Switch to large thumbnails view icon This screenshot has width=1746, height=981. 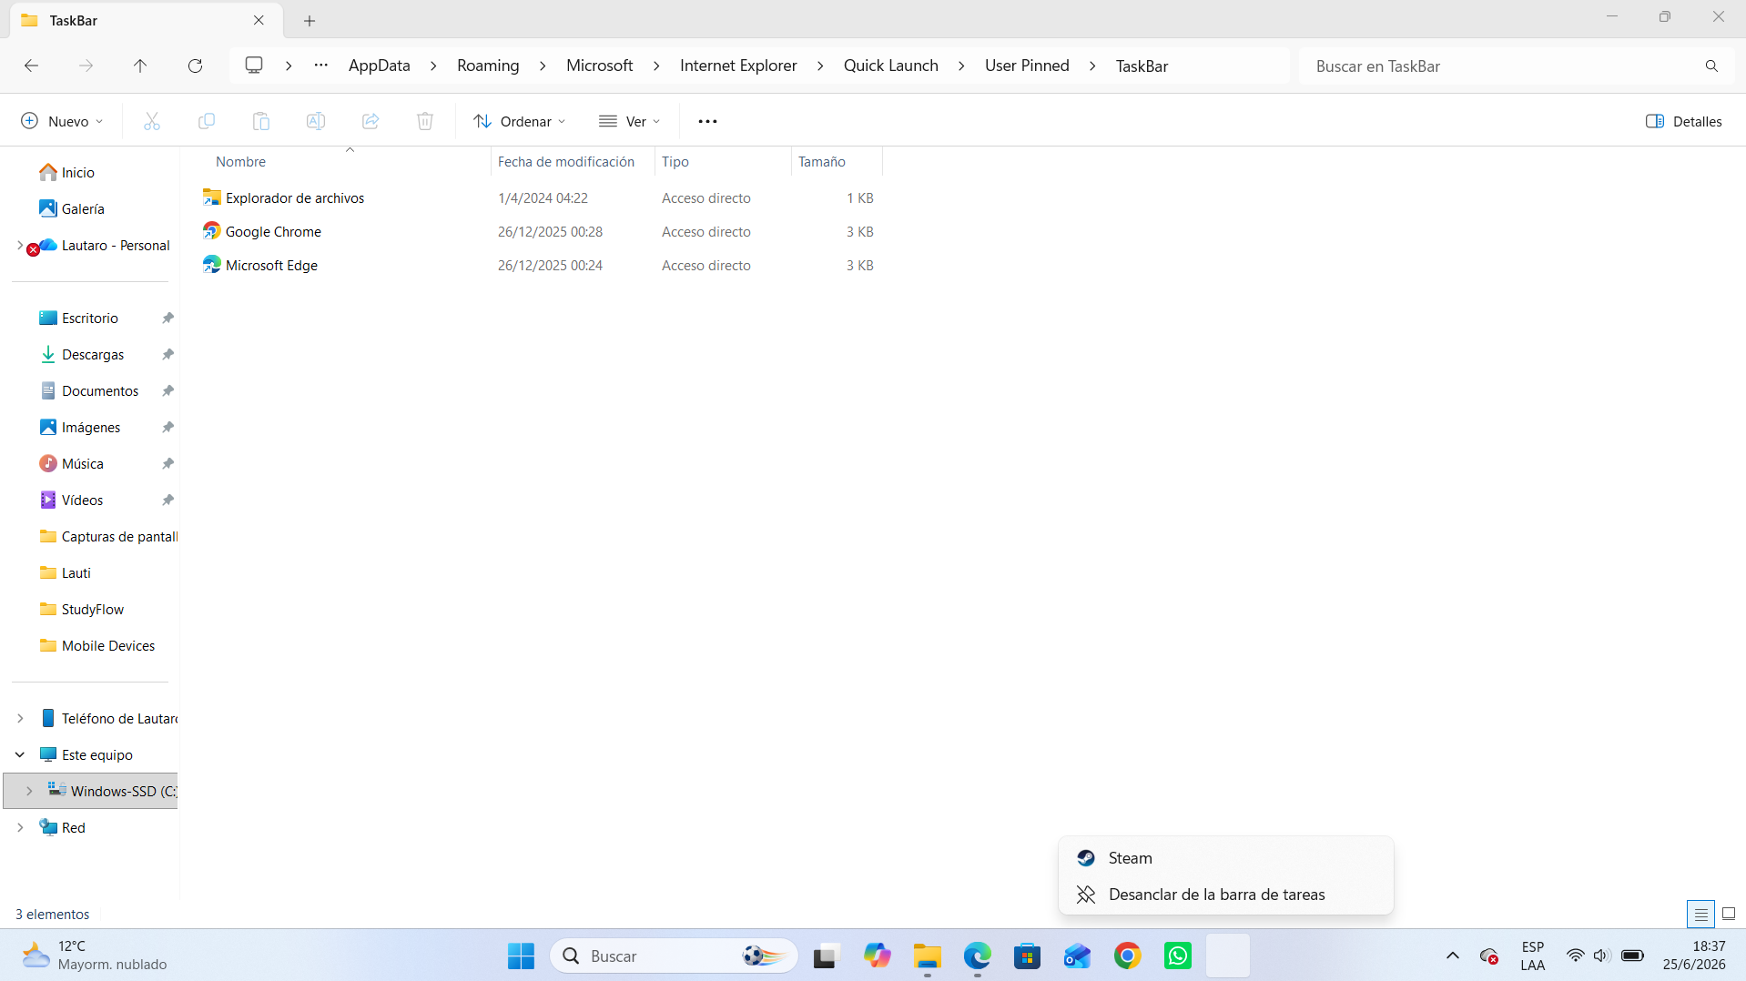[1729, 914]
